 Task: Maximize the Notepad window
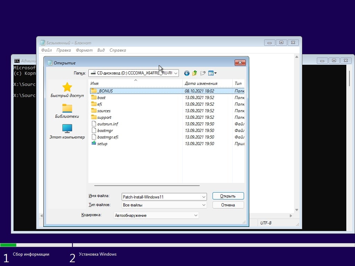coord(281,43)
